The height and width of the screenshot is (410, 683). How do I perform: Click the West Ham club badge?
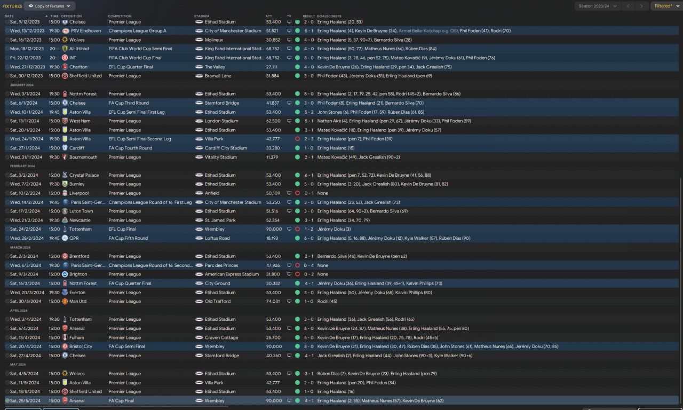click(x=65, y=121)
